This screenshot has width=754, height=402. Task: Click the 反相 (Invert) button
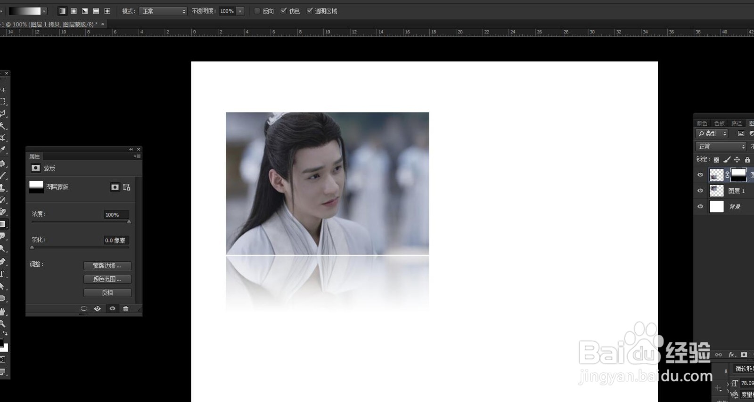(x=107, y=293)
